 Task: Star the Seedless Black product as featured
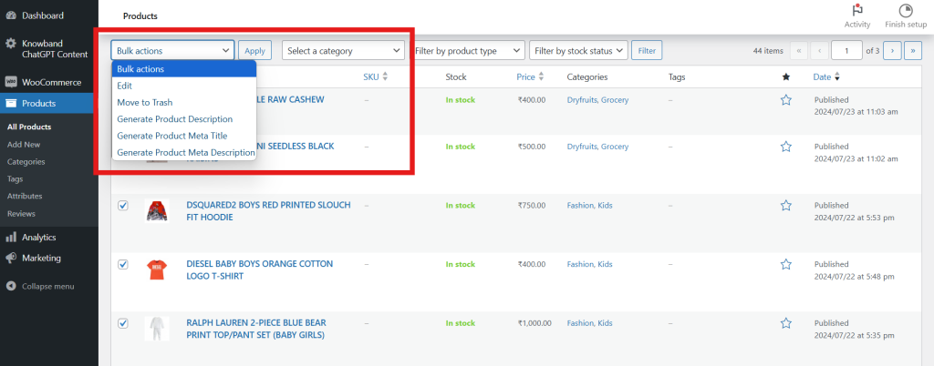[x=785, y=147]
